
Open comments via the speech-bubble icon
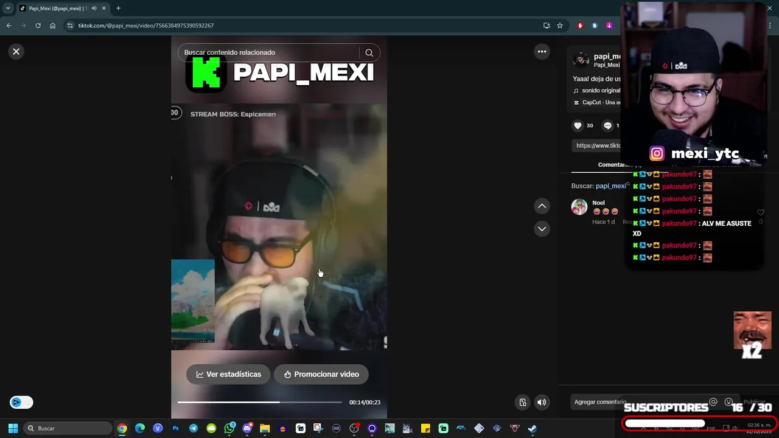pos(607,125)
